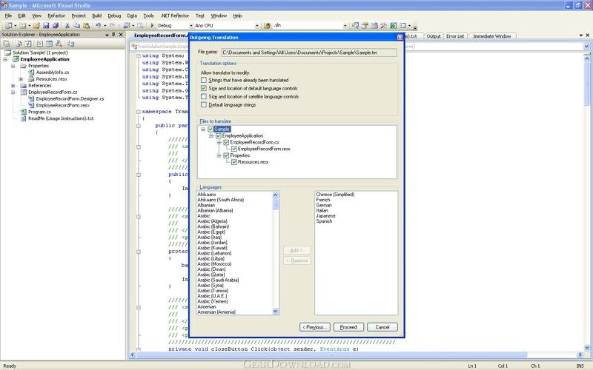This screenshot has width=593, height=370.
Task: Collapse EmployeeRecordForm.cs node in Solution Explorer
Action: click(x=13, y=92)
